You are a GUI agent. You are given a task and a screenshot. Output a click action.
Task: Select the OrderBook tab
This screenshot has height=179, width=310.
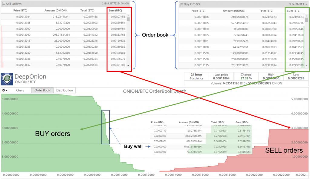43,90
